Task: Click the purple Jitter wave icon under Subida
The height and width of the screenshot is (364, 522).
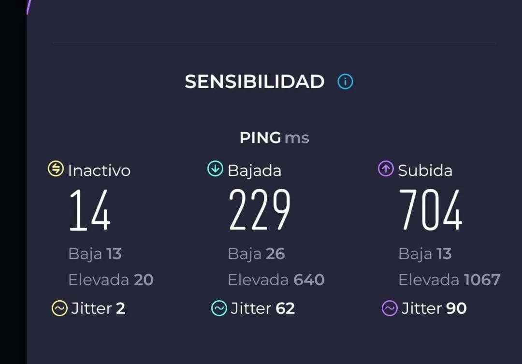Action: 391,308
